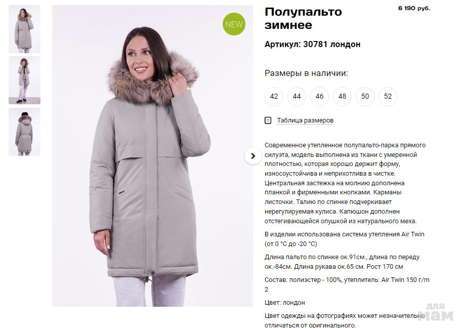Click the product title Полупальто зимнее
461x328 pixels.
coord(303,18)
